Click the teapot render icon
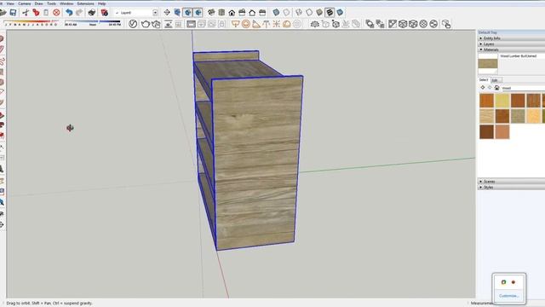545x307 pixels. [146, 24]
